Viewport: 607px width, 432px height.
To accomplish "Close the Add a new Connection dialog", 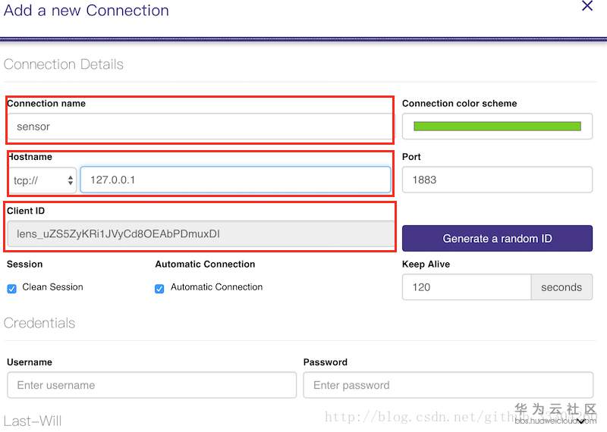I will coord(587,6).
